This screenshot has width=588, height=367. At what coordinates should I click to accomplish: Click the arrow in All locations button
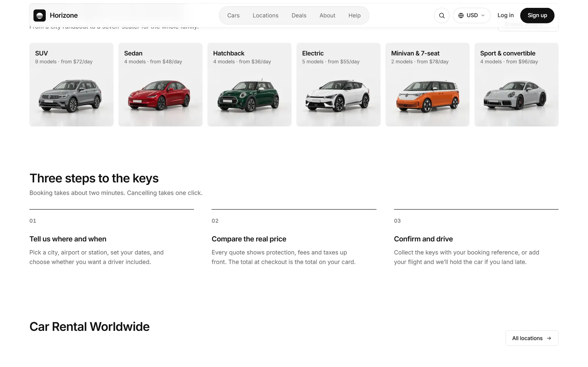pyautogui.click(x=549, y=338)
